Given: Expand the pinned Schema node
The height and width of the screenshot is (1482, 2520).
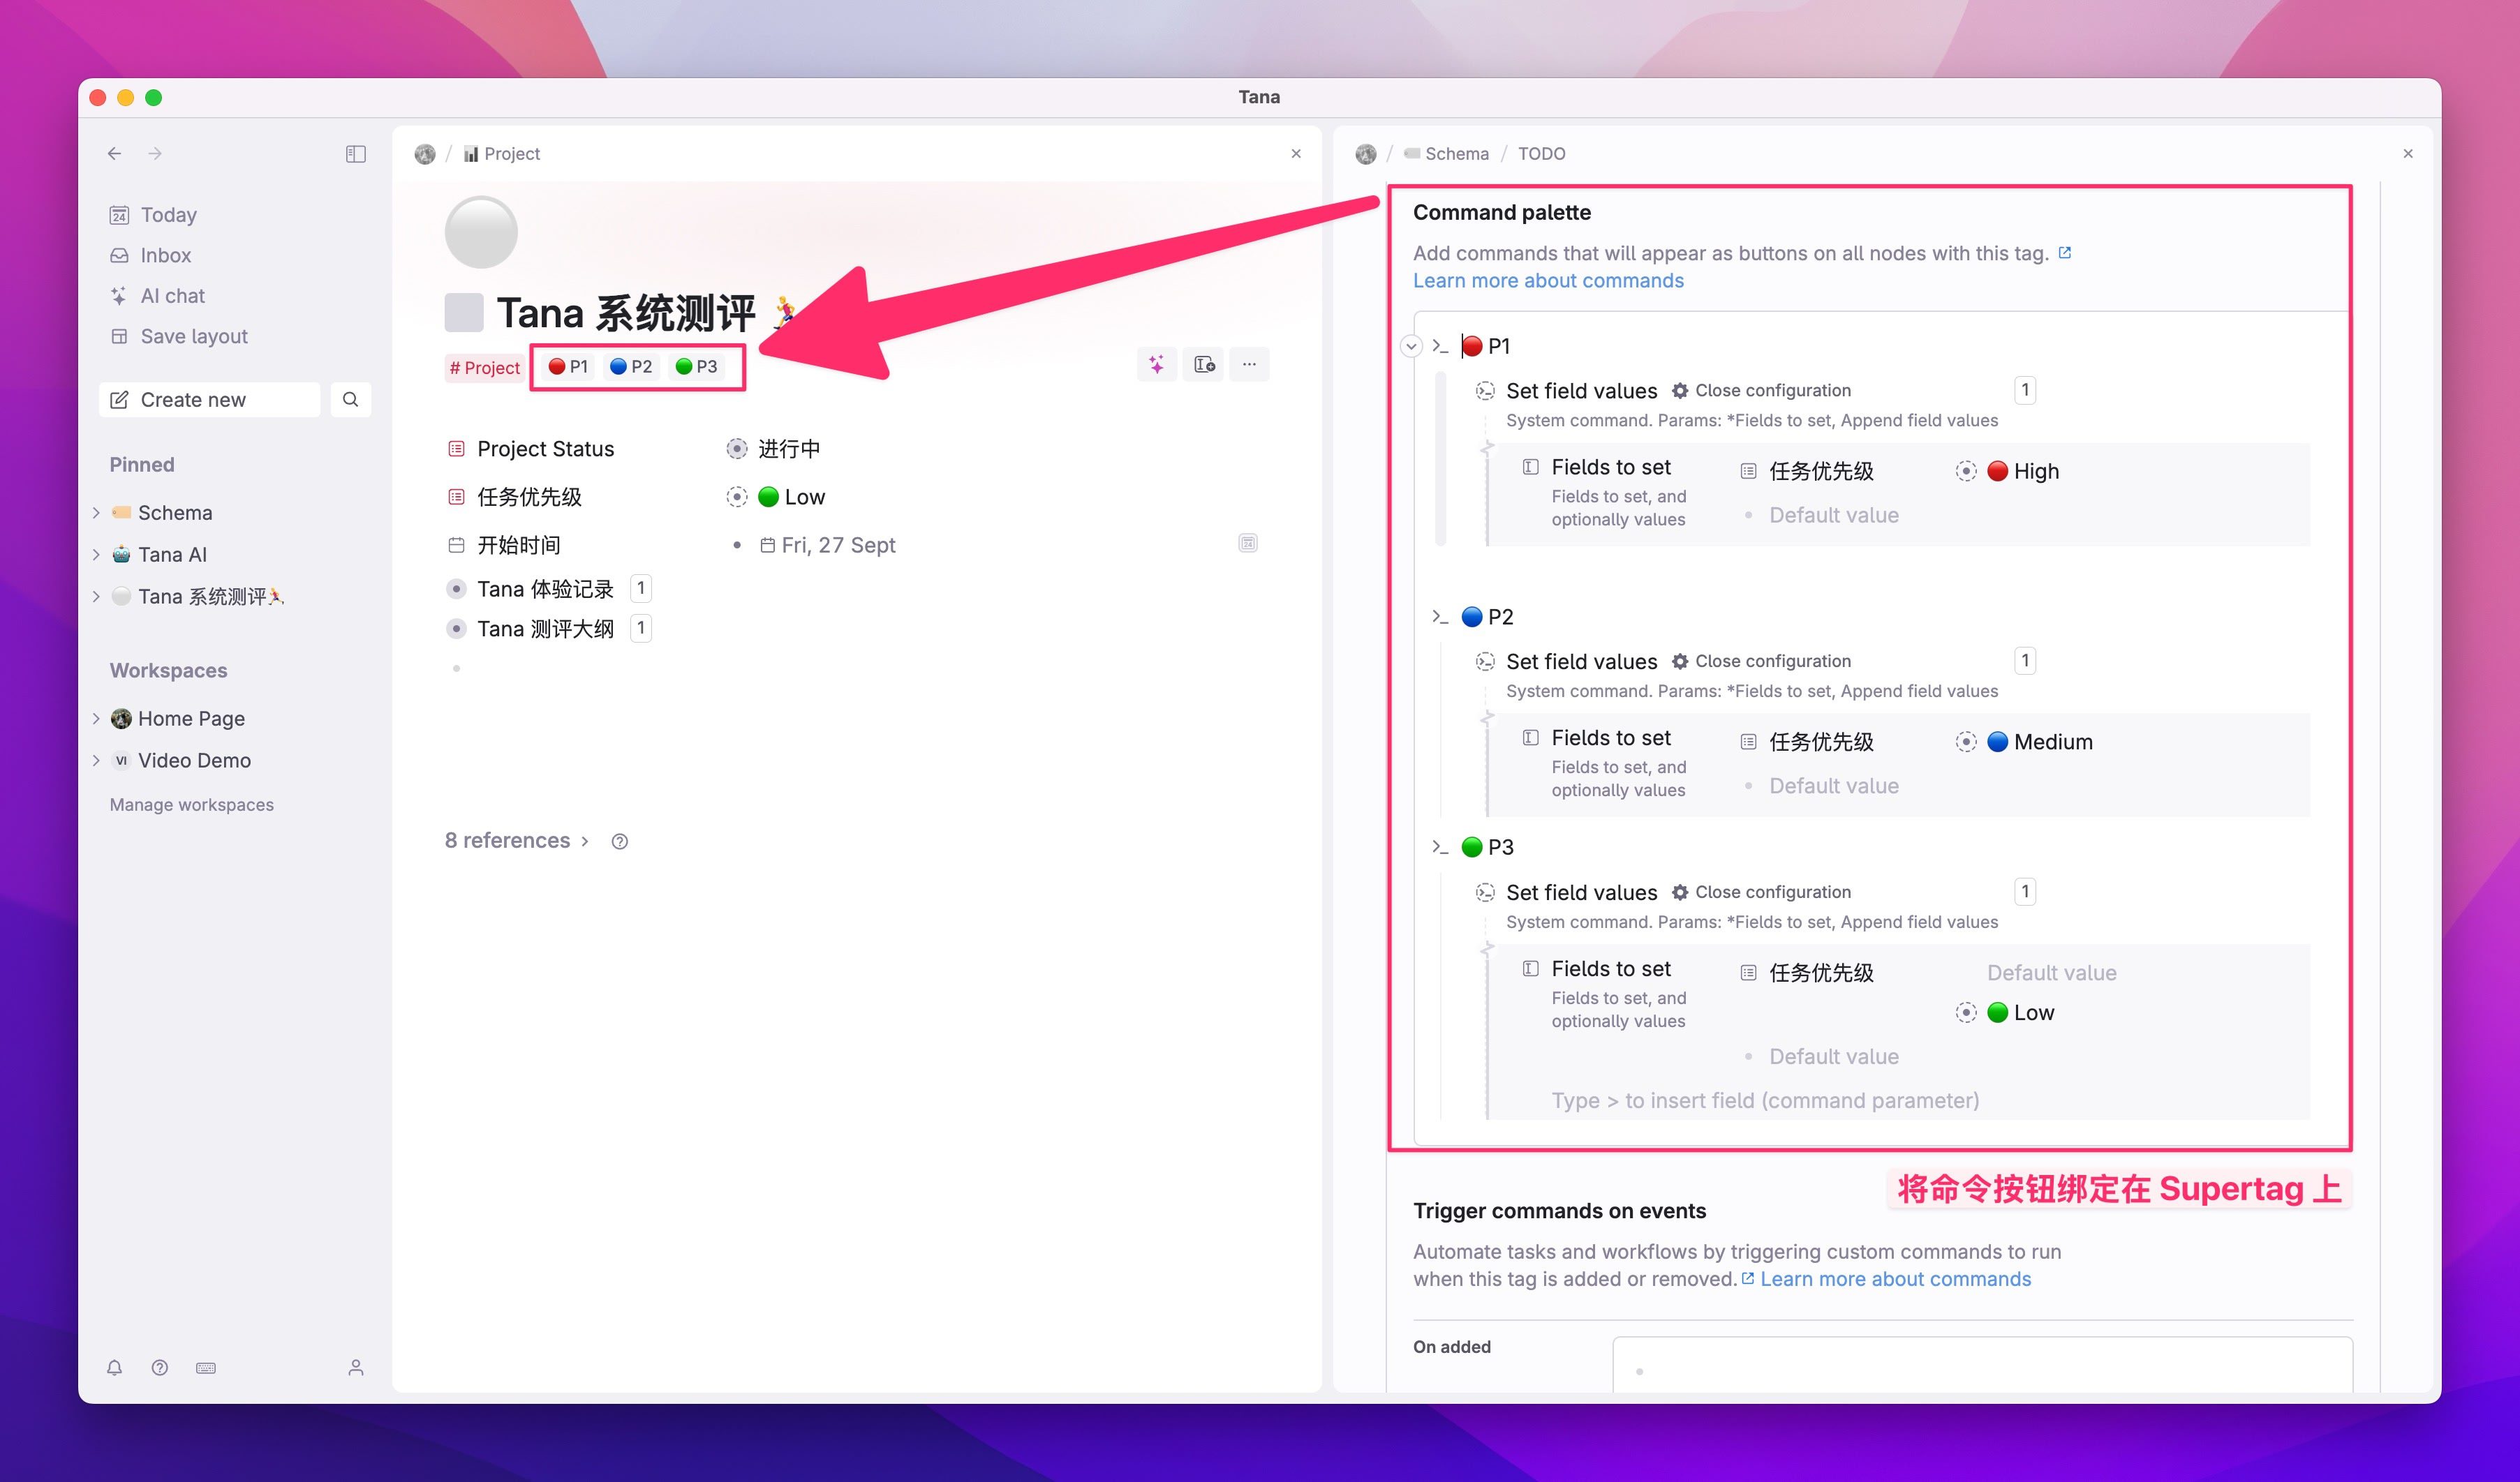Looking at the screenshot, I should 96,513.
